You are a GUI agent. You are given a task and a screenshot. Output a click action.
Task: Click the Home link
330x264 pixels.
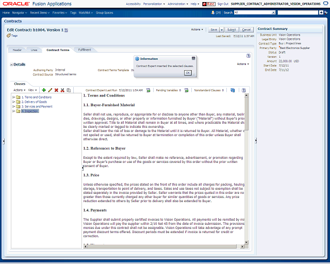[x=6, y=13]
